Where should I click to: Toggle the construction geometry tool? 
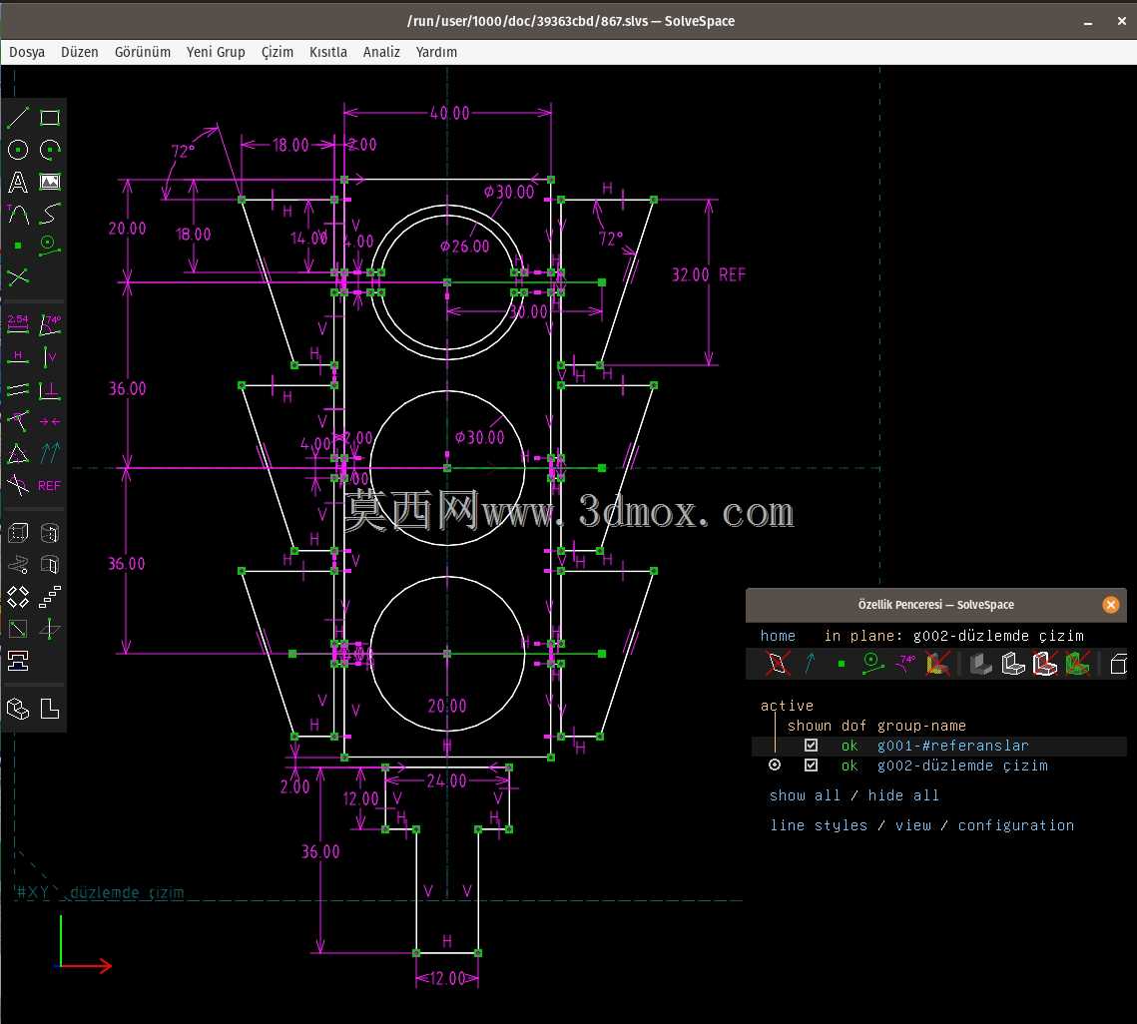50,246
